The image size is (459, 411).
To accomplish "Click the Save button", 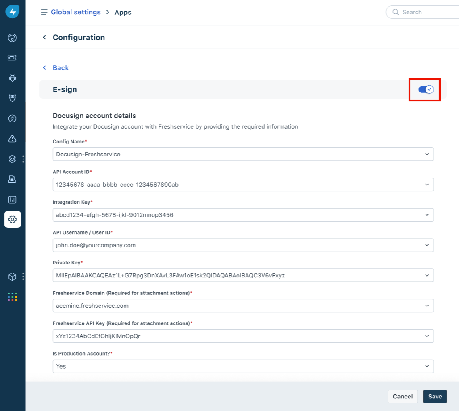I will click(x=435, y=396).
